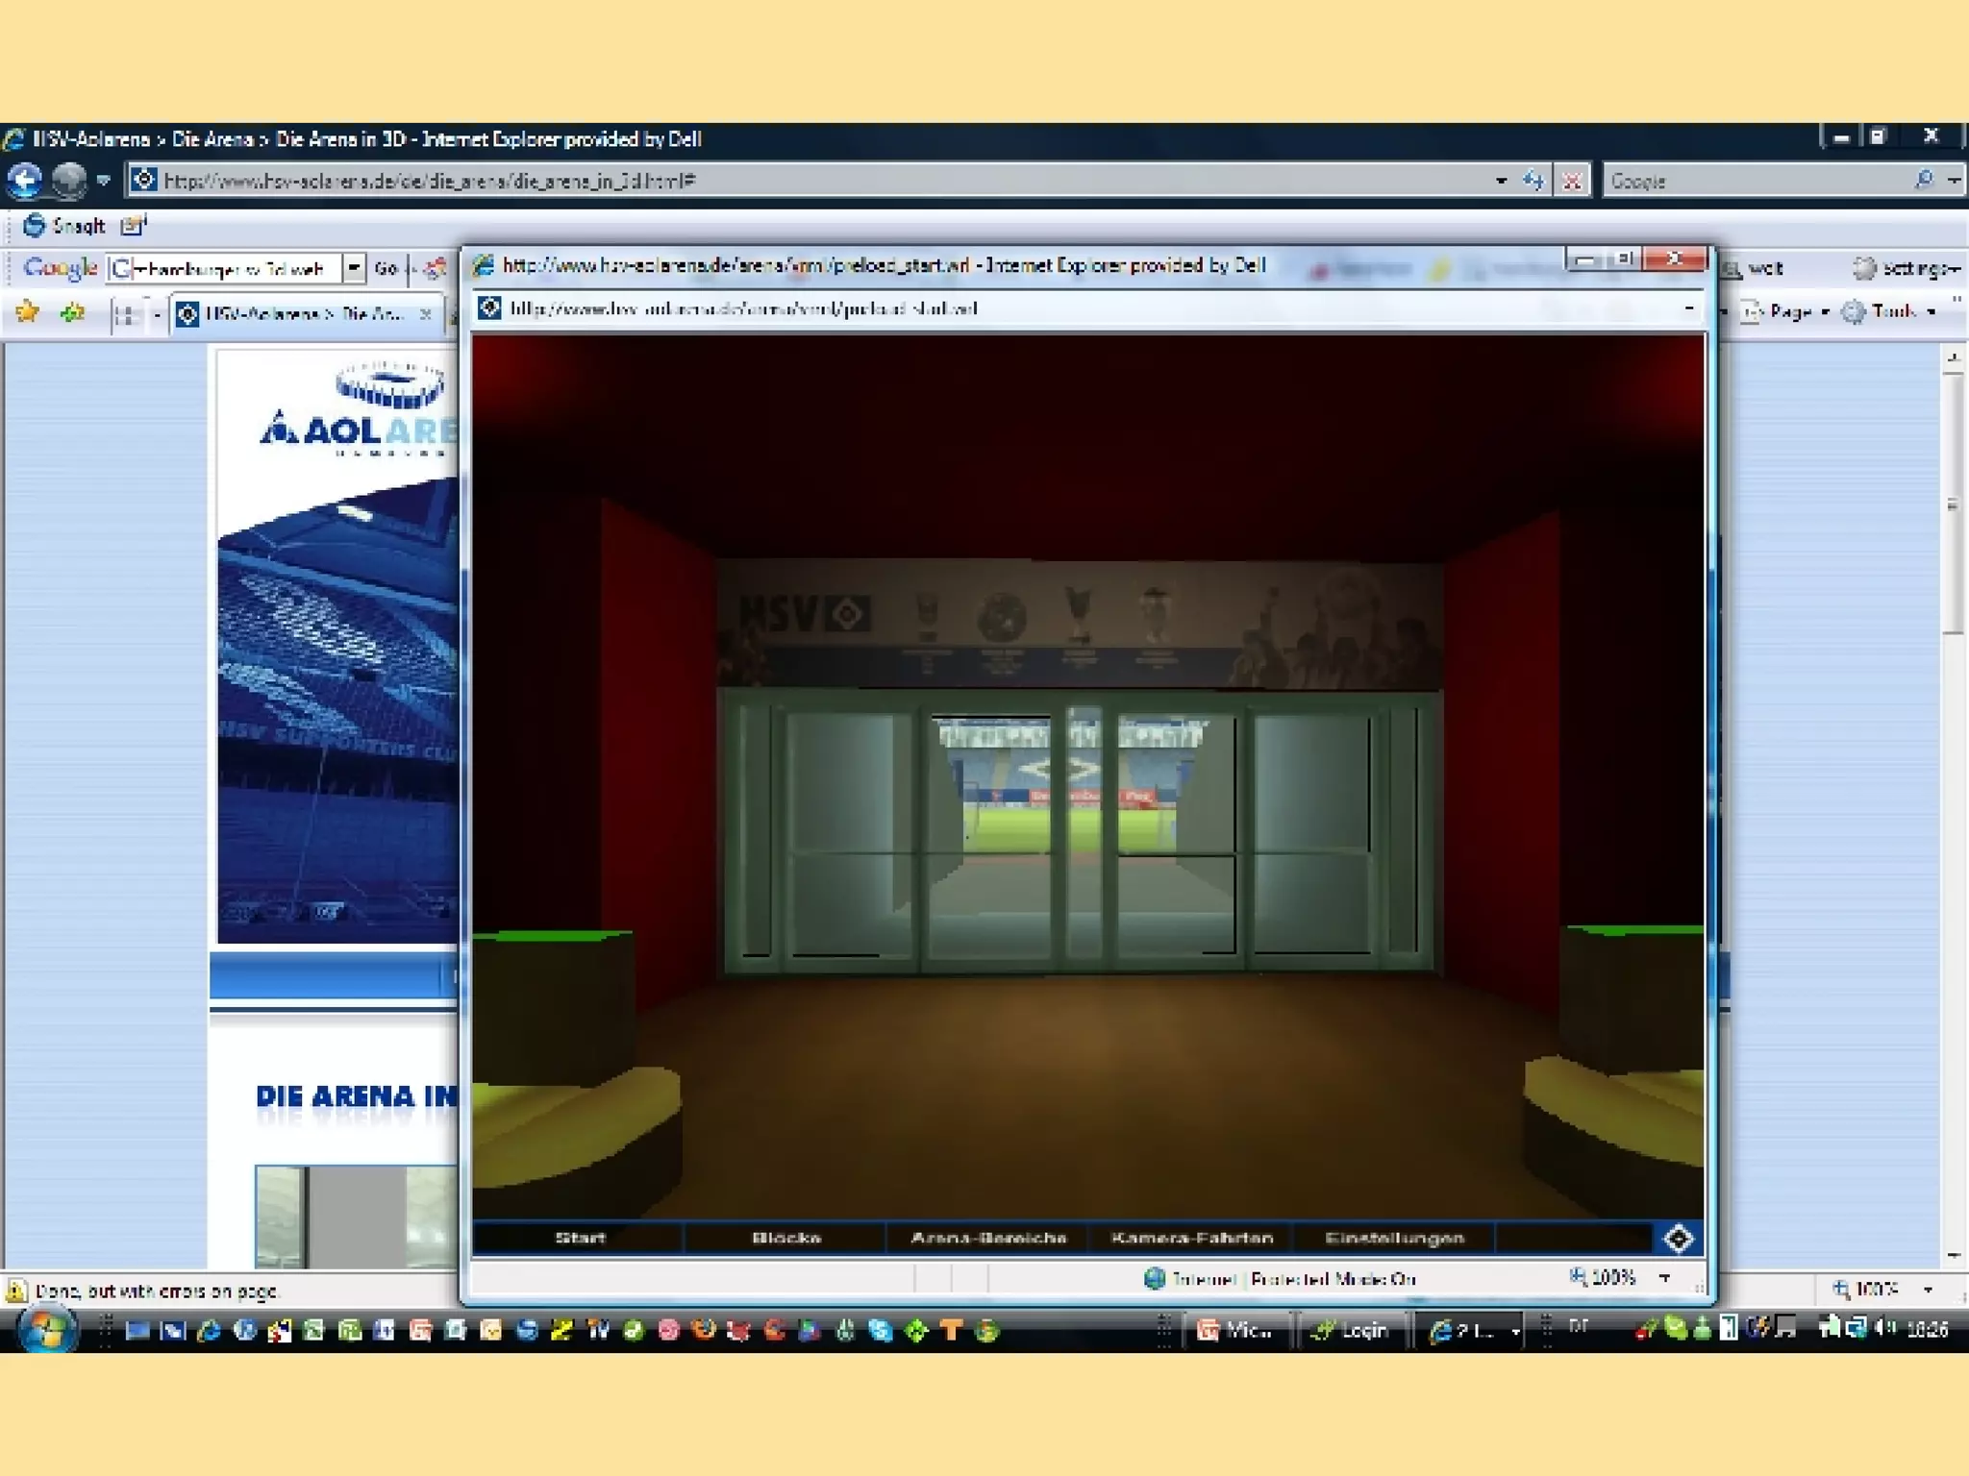Open the errors warning icon in status bar

click(16, 1291)
